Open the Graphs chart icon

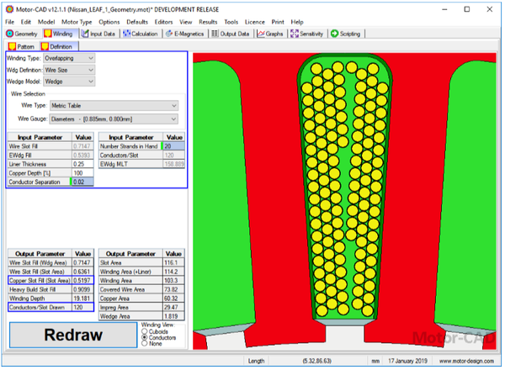point(261,34)
